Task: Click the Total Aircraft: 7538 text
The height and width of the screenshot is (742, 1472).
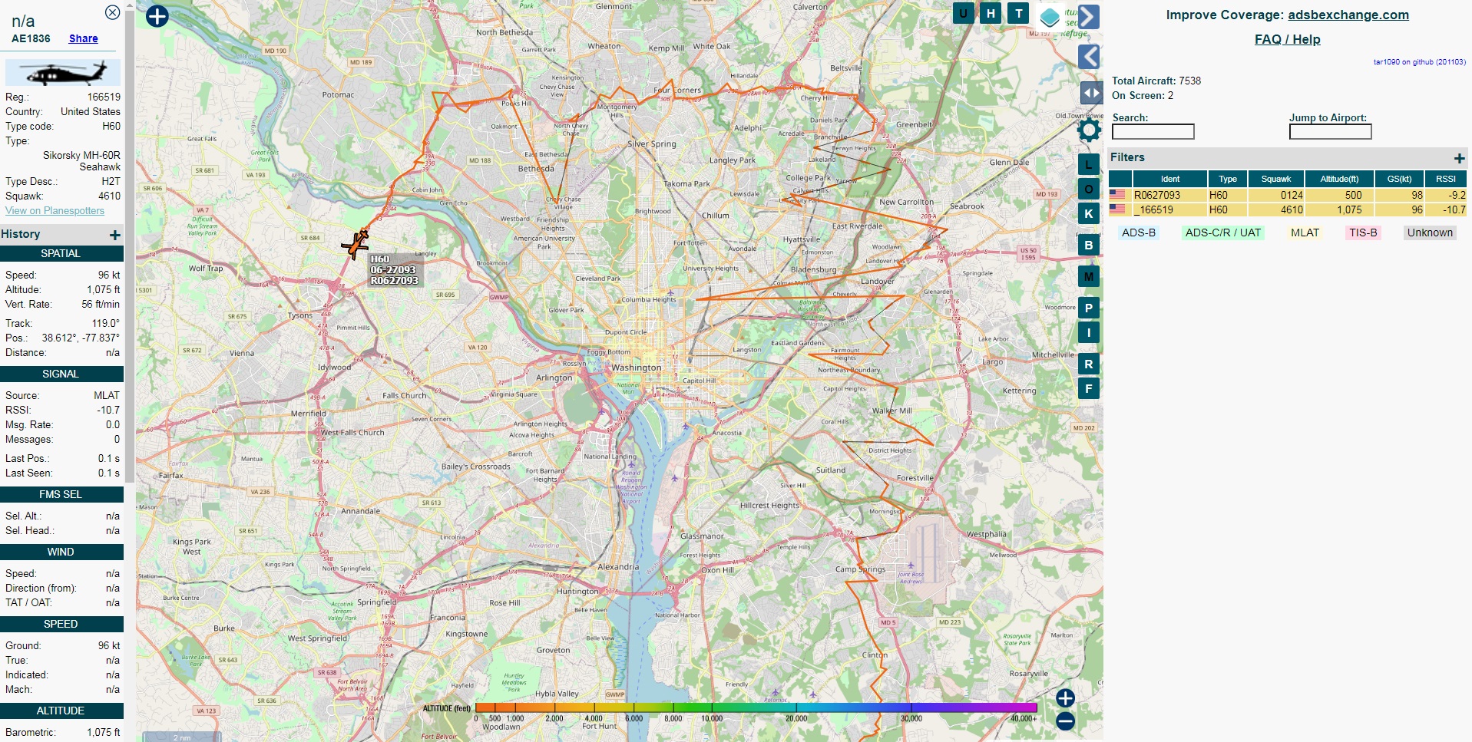Action: [1156, 81]
